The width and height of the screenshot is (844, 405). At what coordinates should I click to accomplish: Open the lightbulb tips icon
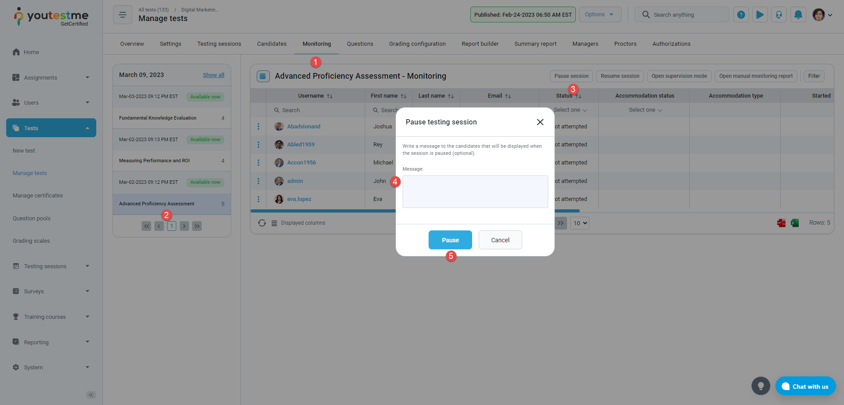[760, 386]
